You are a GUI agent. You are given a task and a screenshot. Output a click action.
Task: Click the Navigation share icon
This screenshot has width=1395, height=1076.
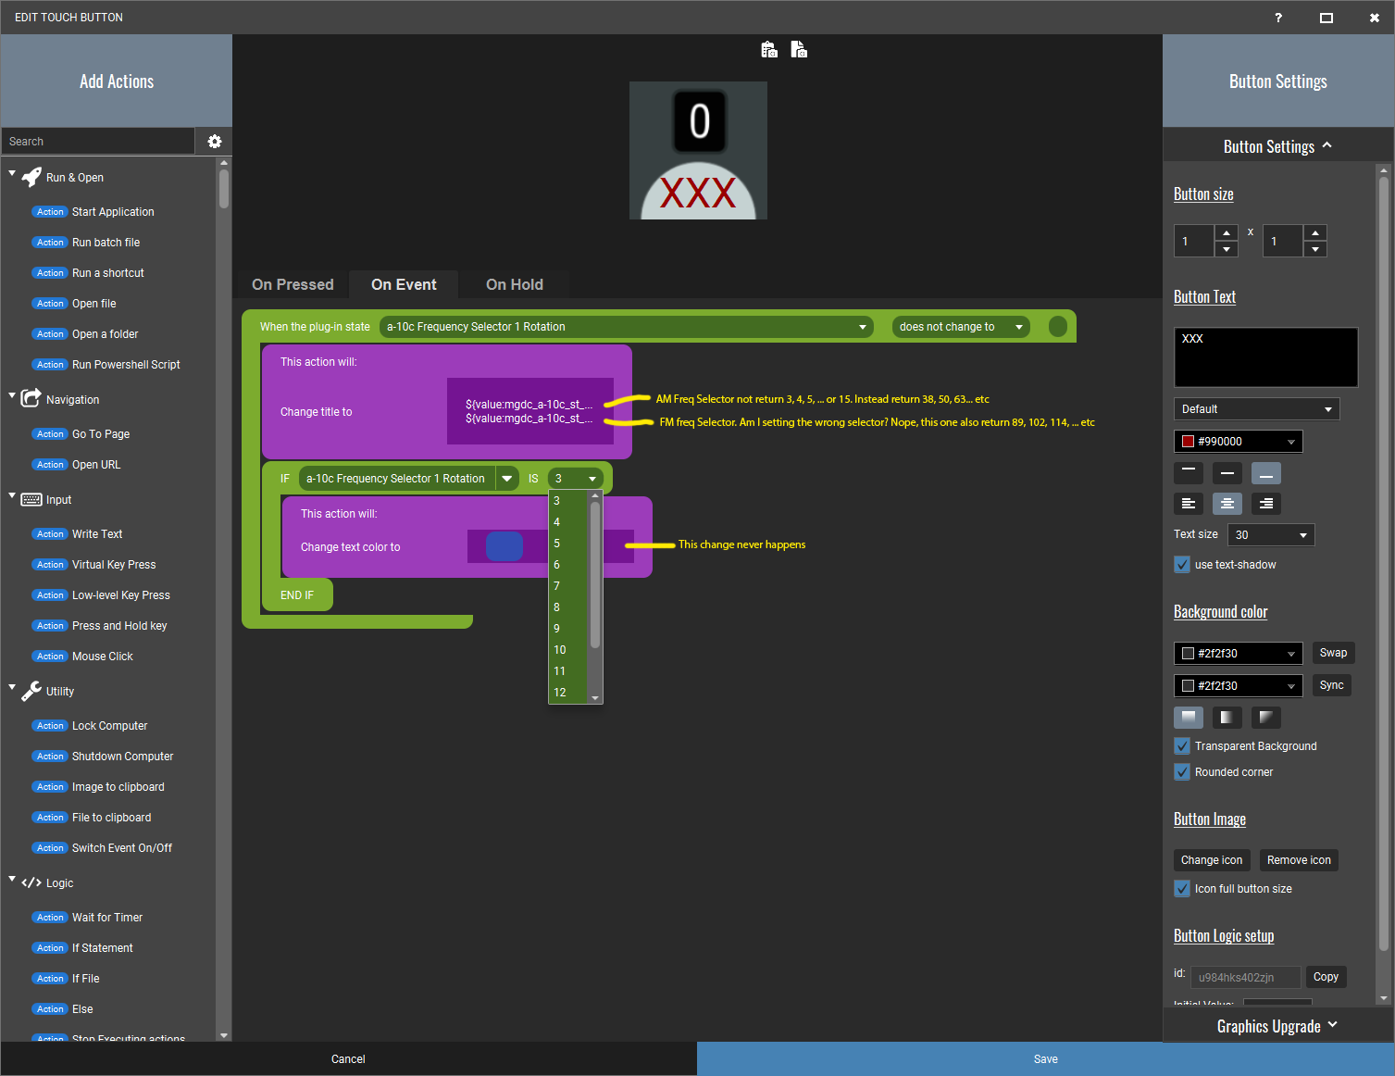pos(31,398)
